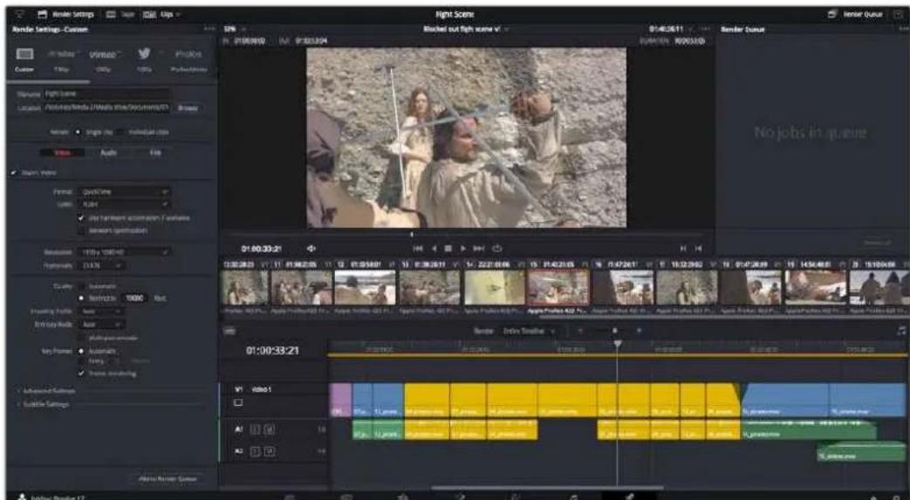Click the viewer audio speaker icon
Viewport: 910px width, 500px height.
311,249
